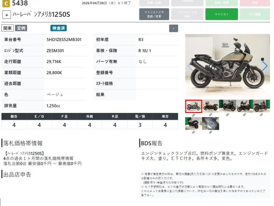Viewport: 274px width, 206px height.
Task: Click the 総合 score column header
Action: [14, 116]
